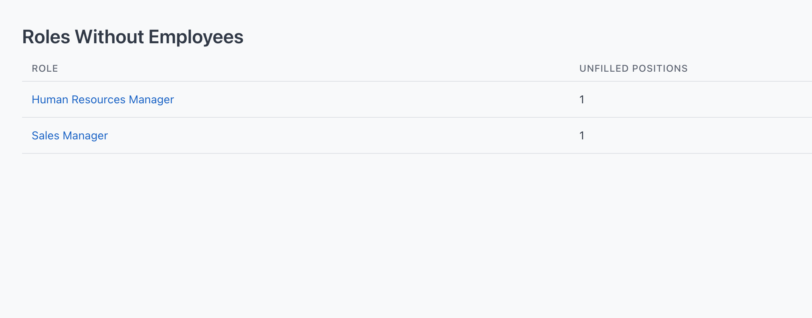Click the word 'Human' in the first row link
812x318 pixels.
(x=50, y=99)
